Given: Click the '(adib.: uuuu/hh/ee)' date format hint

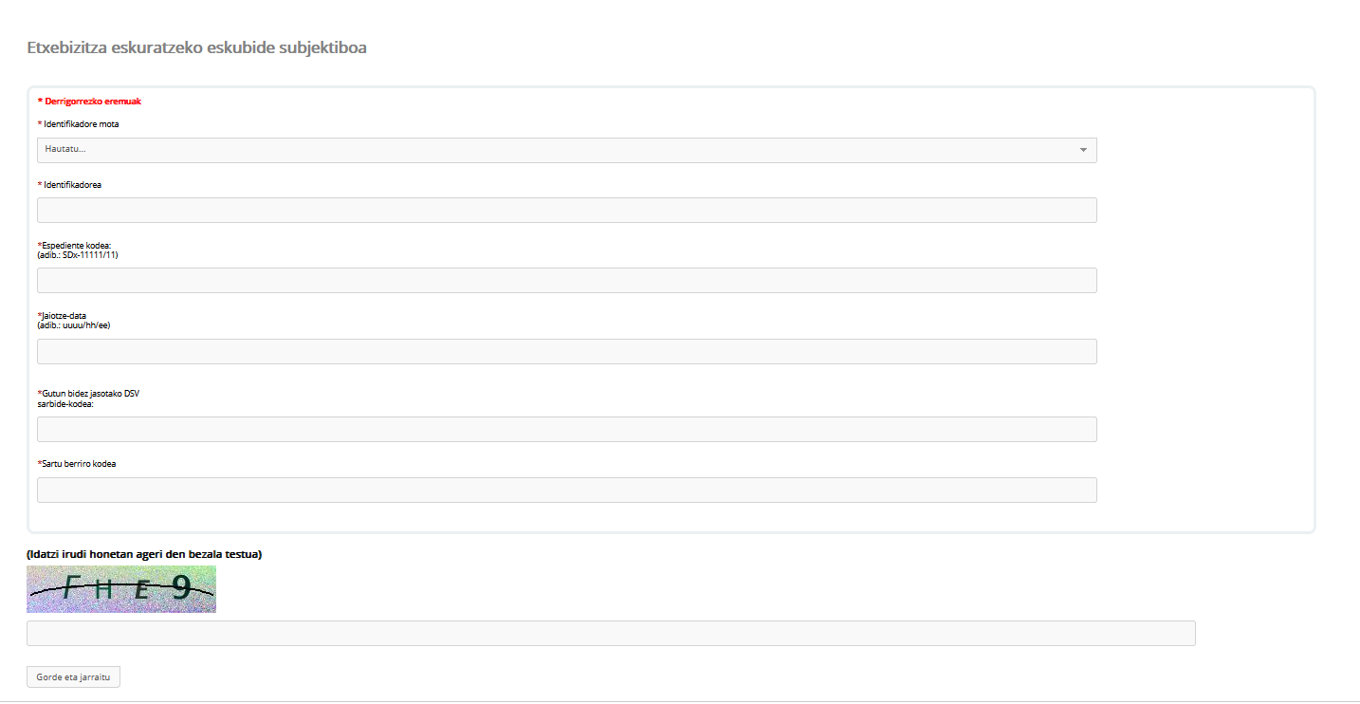Looking at the screenshot, I should pyautogui.click(x=74, y=325).
